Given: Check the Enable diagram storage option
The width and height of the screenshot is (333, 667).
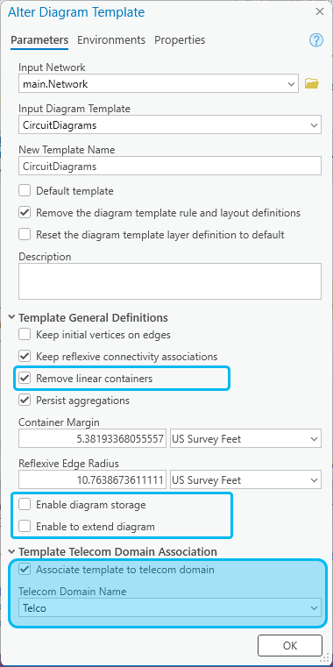Looking at the screenshot, I should pyautogui.click(x=25, y=505).
